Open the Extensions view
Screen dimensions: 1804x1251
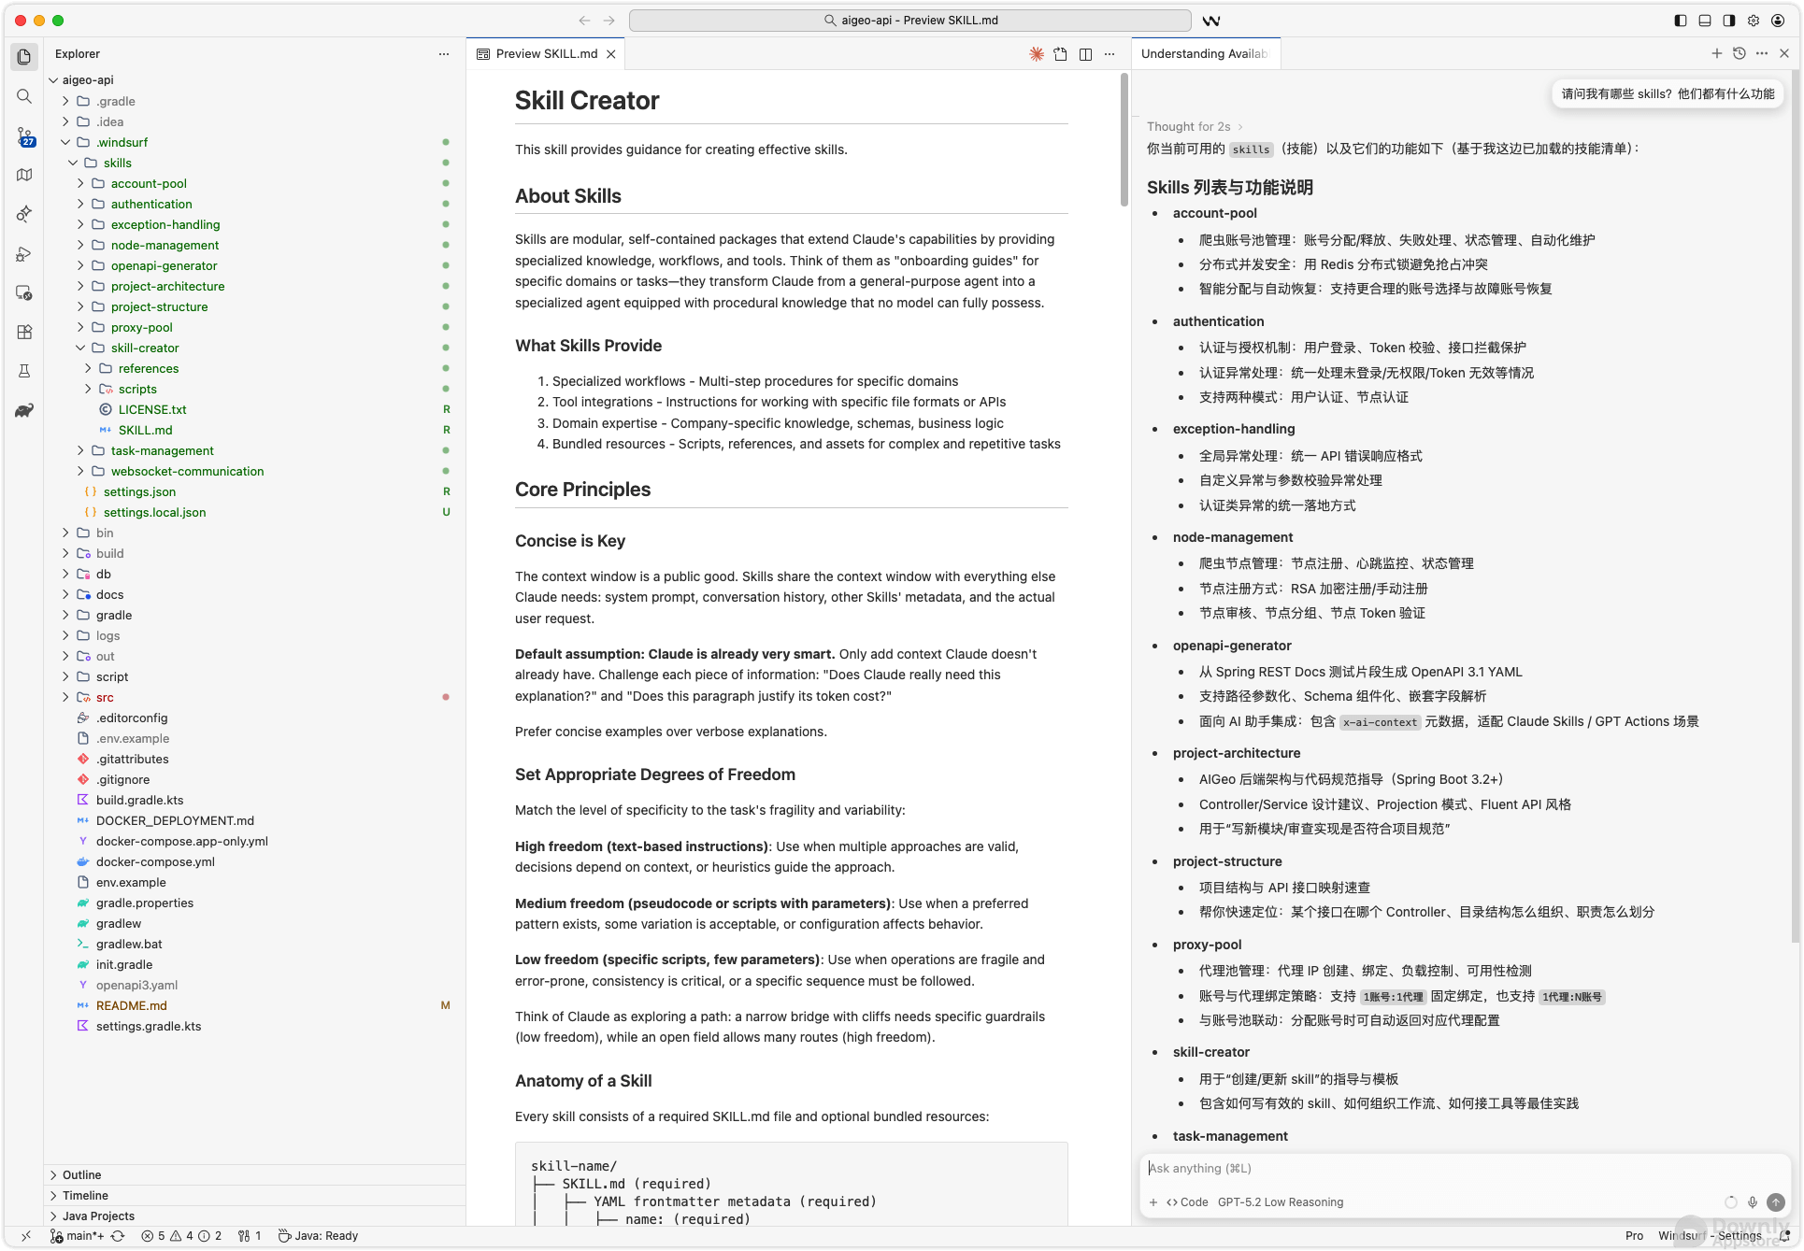tap(24, 332)
